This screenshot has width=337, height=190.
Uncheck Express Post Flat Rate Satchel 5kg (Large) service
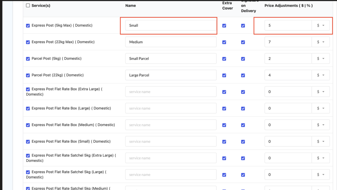pyautogui.click(x=28, y=172)
